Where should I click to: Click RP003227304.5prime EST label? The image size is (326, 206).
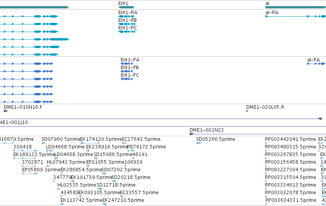point(290,170)
